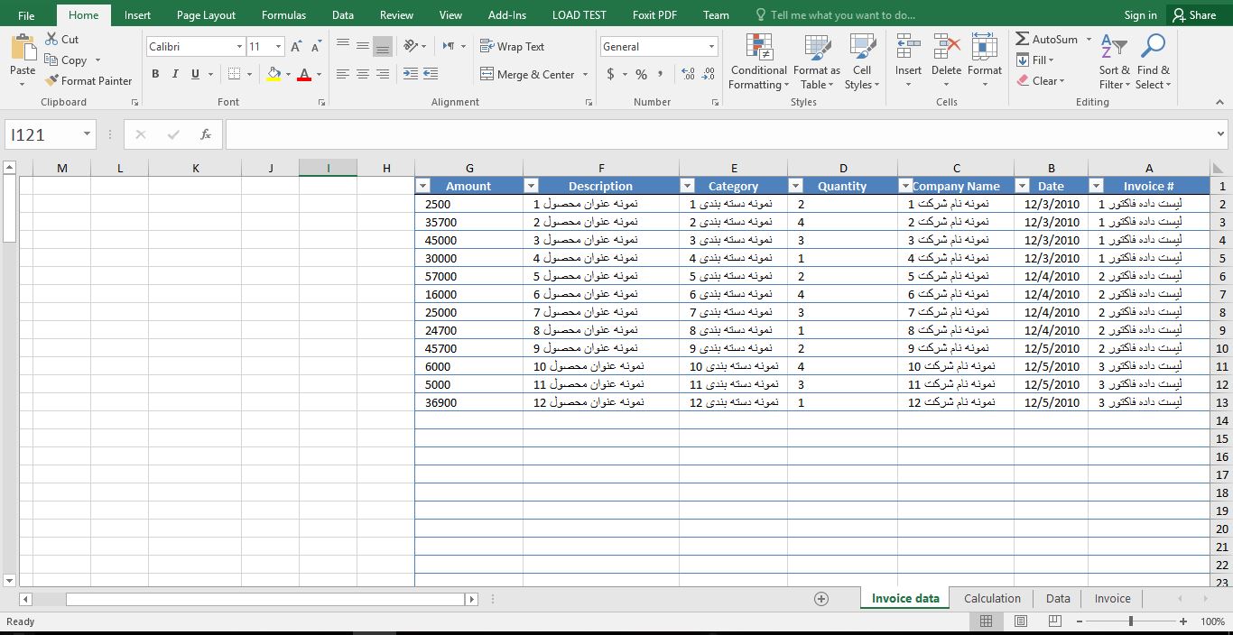Toggle Wrap Text
This screenshot has height=635, width=1233.
click(513, 46)
